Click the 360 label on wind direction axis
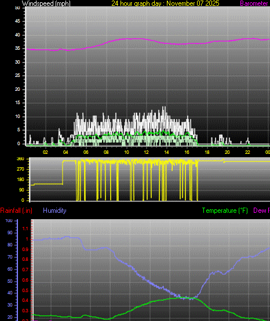The height and width of the screenshot is (321, 270). [x=20, y=159]
